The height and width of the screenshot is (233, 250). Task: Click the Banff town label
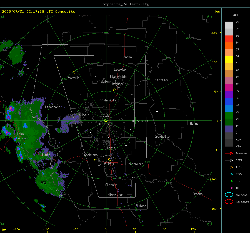(46, 154)
